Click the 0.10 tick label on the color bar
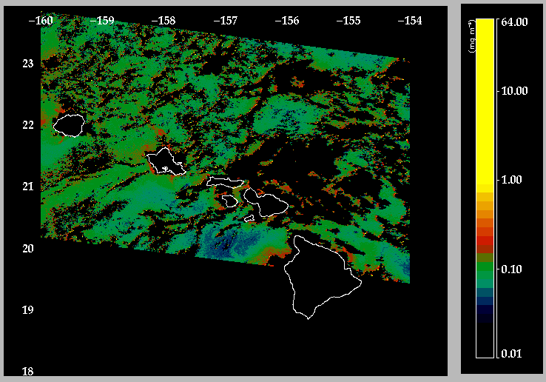The width and height of the screenshot is (546, 382). click(x=512, y=269)
